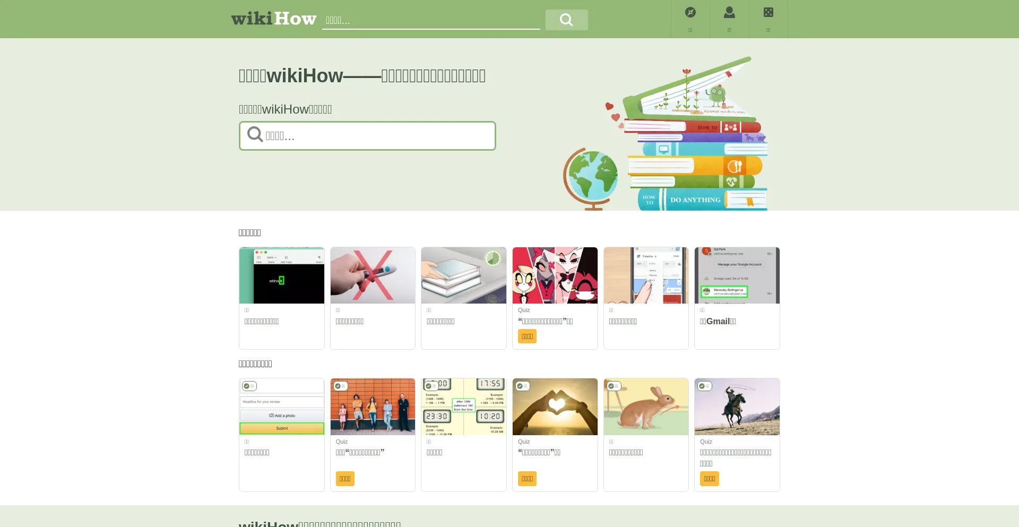Viewport: 1019px width, 527px height.
Task: Click the magnifier search button in header
Action: pos(566,20)
